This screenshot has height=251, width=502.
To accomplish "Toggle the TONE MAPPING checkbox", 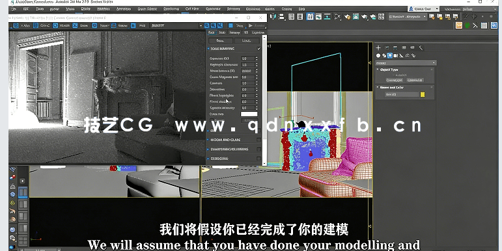I will coord(258,49).
